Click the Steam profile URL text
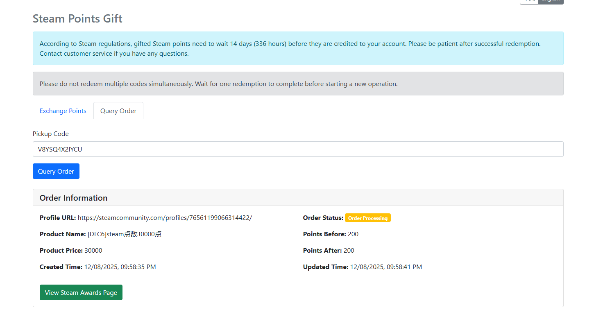This screenshot has height=319, width=594. coord(165,218)
